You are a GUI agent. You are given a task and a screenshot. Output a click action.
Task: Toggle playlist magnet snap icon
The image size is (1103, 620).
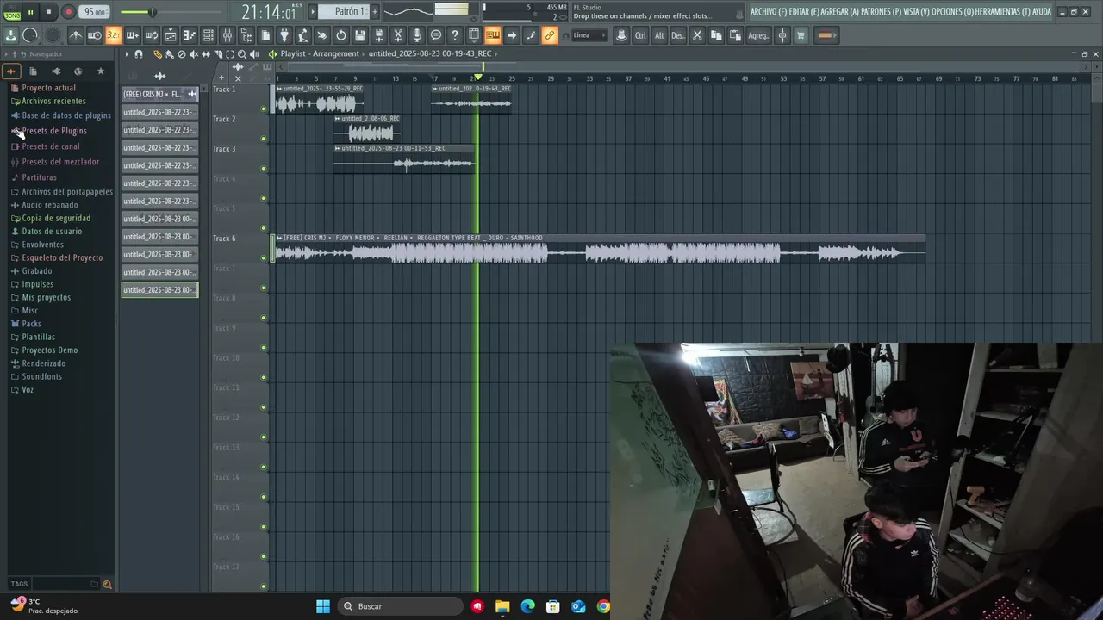tap(139, 53)
